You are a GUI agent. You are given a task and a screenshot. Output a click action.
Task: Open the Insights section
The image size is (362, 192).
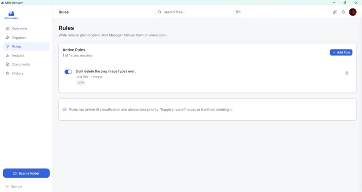[x=26, y=55]
